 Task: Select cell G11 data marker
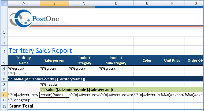click(x=194, y=95)
